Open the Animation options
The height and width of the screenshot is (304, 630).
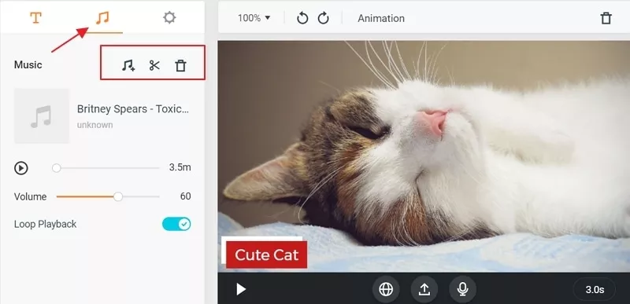pyautogui.click(x=381, y=18)
